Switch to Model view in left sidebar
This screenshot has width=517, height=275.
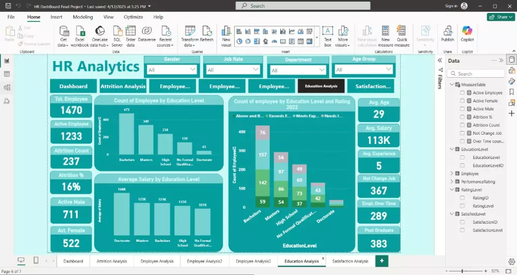tap(7, 88)
